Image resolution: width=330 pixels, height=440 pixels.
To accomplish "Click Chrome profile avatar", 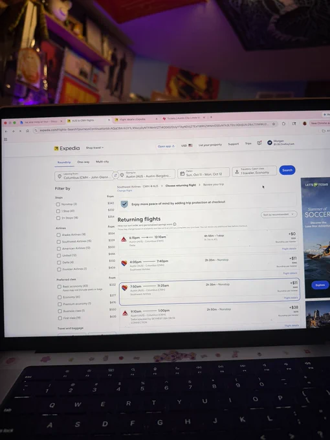I will [x=305, y=123].
